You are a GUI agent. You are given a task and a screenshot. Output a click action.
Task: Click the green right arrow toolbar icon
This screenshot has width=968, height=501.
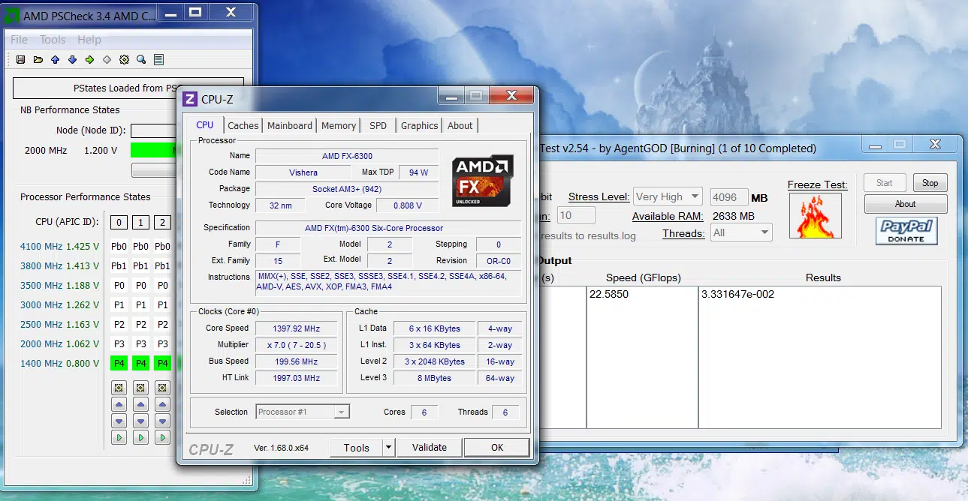pyautogui.click(x=89, y=60)
